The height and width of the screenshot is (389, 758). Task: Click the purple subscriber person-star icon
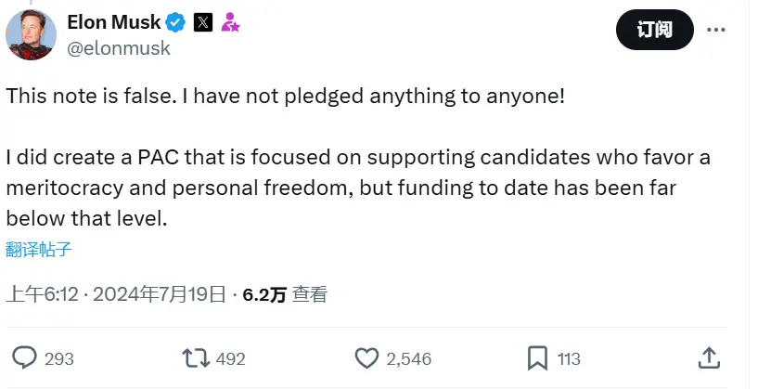(230, 23)
